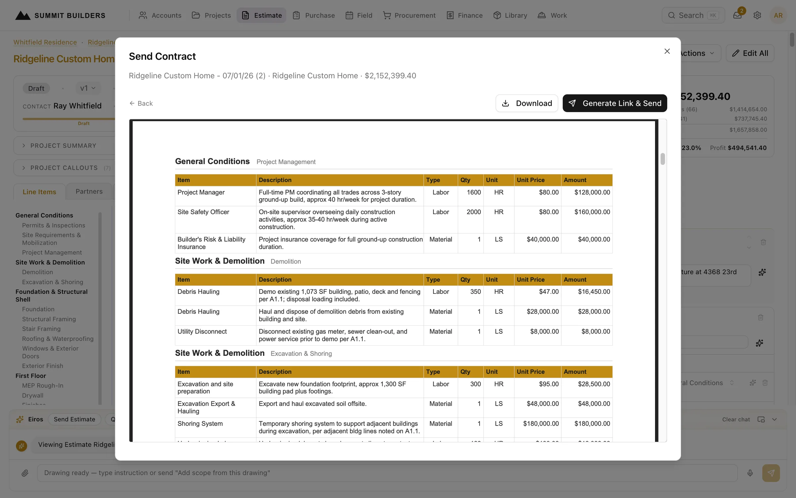Click the microphone voice input icon

coord(750,473)
